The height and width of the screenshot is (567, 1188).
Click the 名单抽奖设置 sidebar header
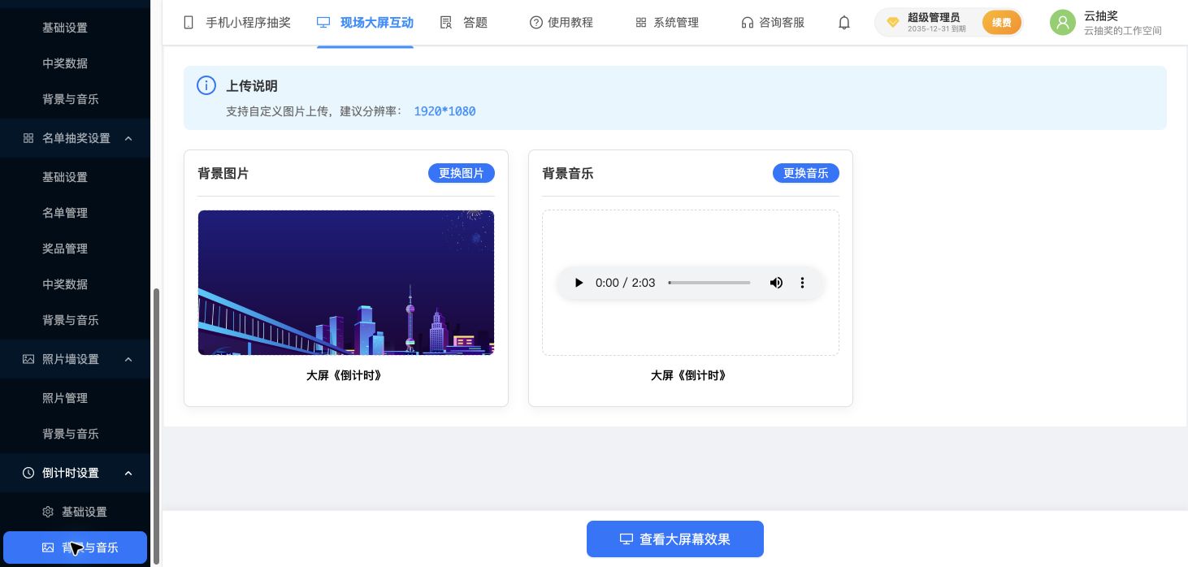76,138
